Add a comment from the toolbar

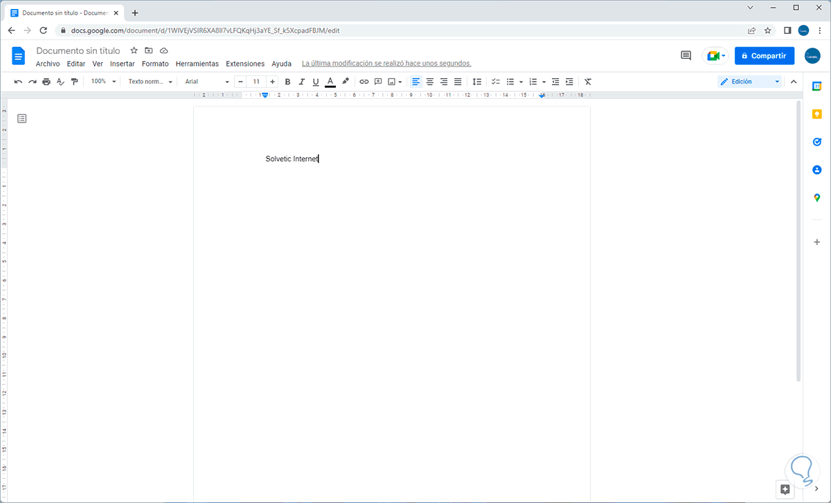click(x=378, y=82)
